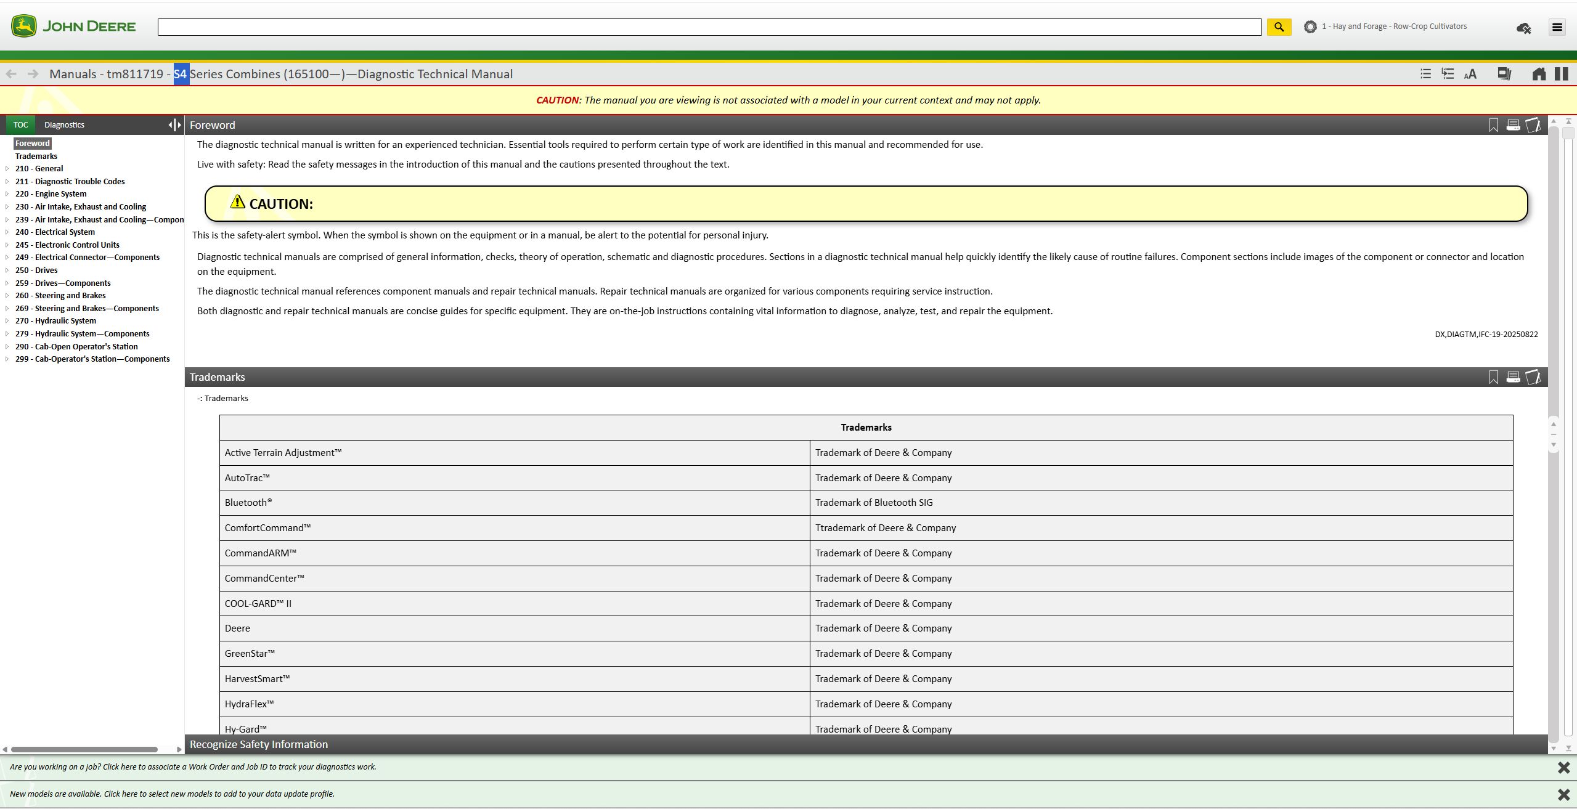Open feedback icon on Foreword header
The width and height of the screenshot is (1577, 809).
point(1533,125)
